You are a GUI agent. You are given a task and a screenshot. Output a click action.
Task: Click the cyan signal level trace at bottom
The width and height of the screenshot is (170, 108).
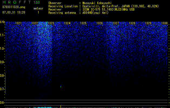tap(86, 107)
